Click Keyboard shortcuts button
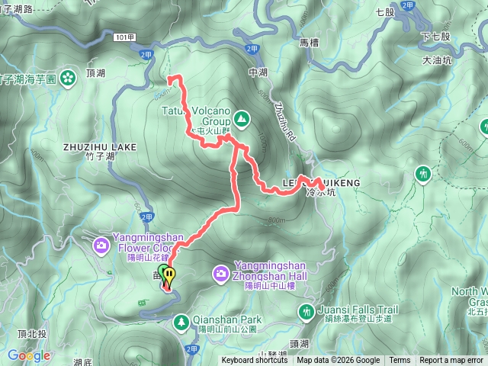 (x=255, y=361)
